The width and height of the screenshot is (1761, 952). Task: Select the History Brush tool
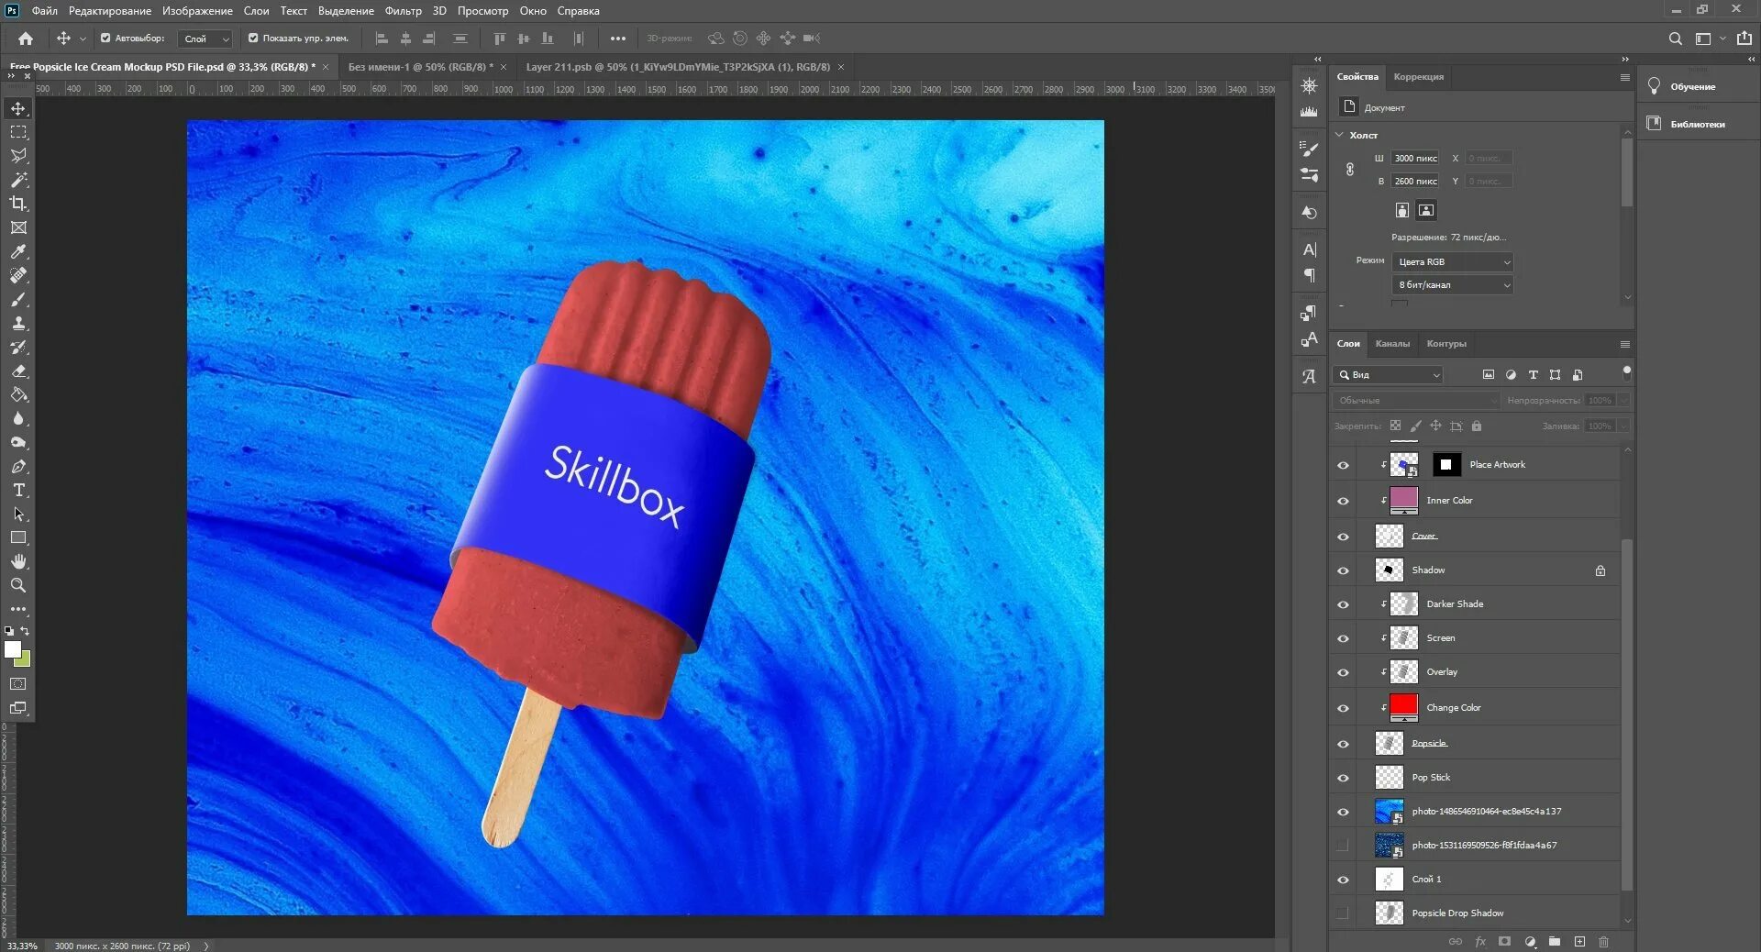(18, 347)
